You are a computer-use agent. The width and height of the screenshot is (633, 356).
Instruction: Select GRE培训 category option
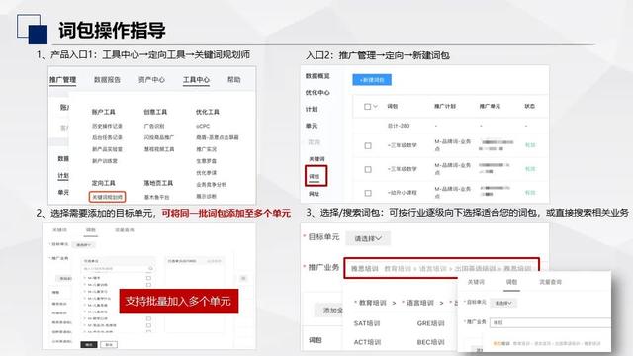pos(430,323)
